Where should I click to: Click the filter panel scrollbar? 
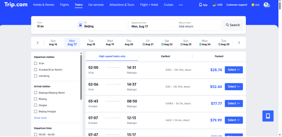tap(81, 77)
